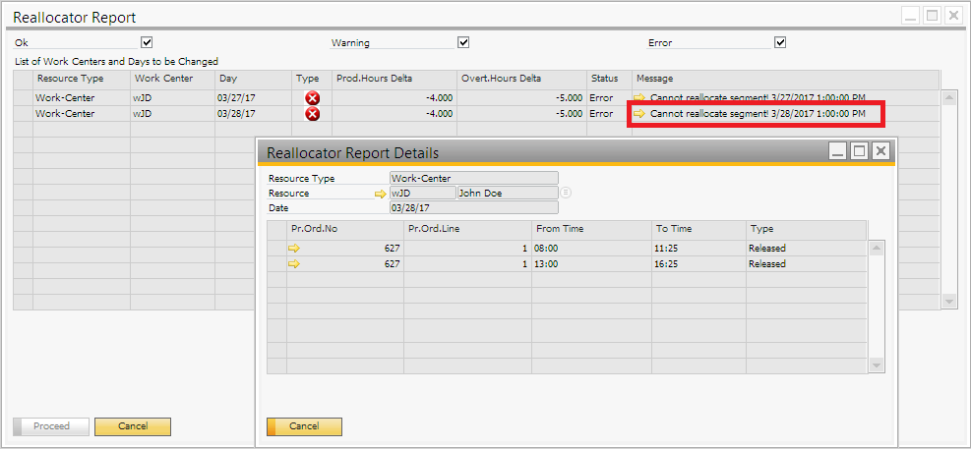Open production order 627 from 08:00 row
This screenshot has height=449, width=971.
(x=293, y=249)
